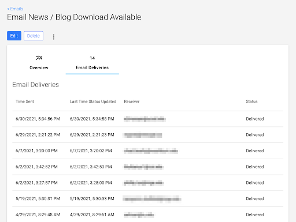Select time sent 6/2/2021, 3:42:52 PM
This screenshot has height=222, width=296.
tap(36, 167)
